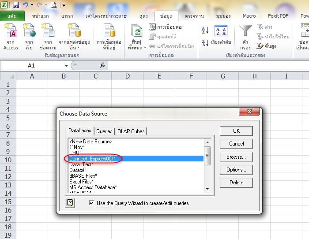Click the dialog Help question icon
This screenshot has width=309, height=239.
(70, 202)
